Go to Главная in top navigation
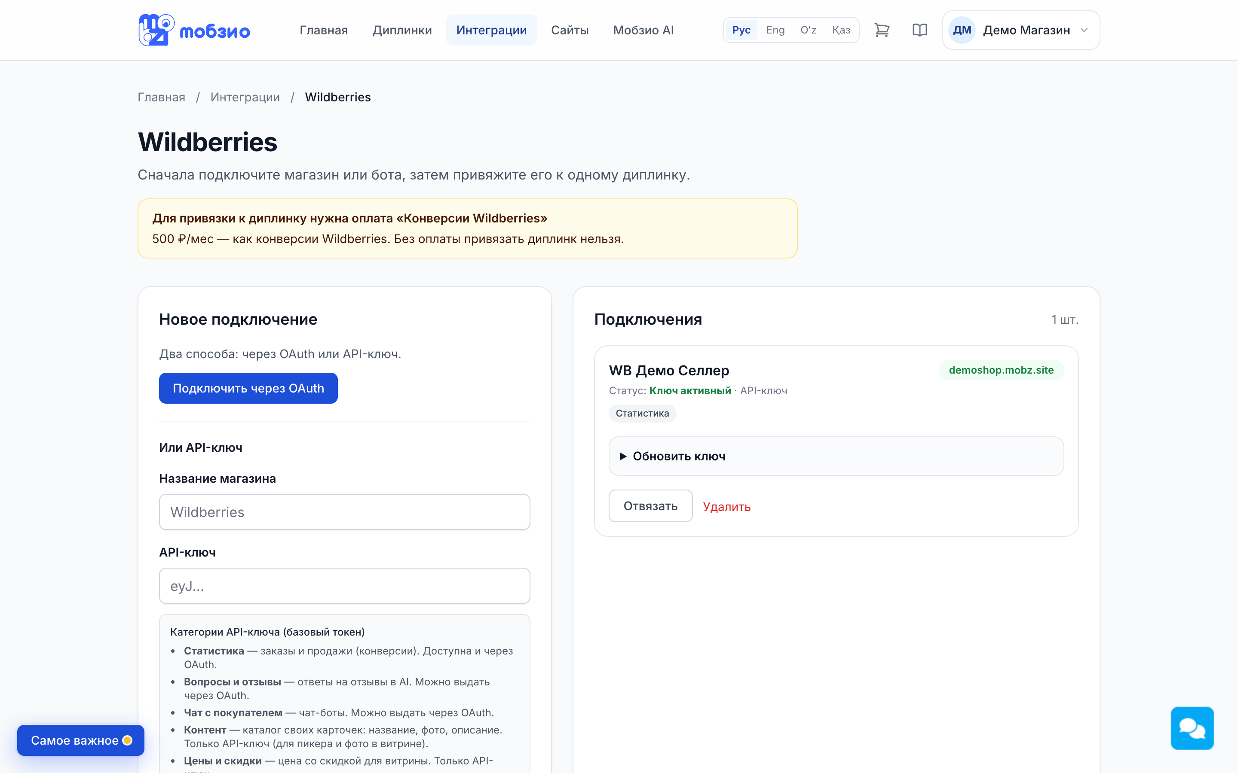Viewport: 1238px width, 773px height. [x=324, y=30]
